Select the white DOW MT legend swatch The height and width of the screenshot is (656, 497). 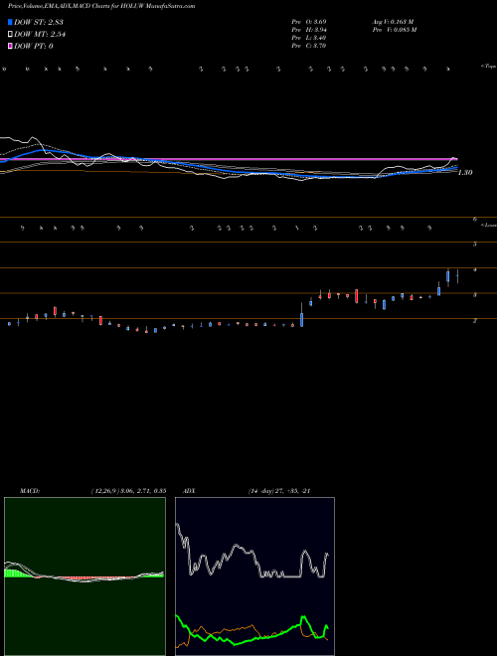click(10, 35)
